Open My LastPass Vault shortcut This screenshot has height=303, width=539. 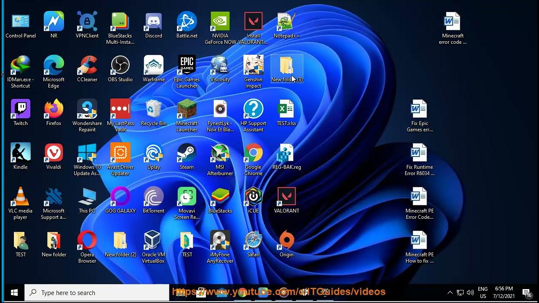120,116
